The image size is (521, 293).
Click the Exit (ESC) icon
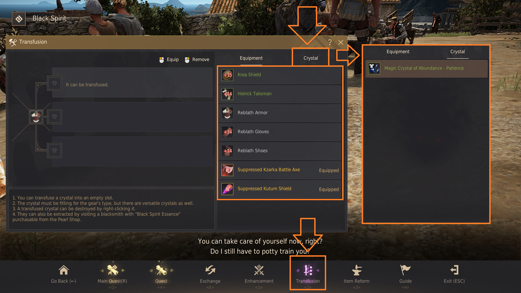click(x=454, y=270)
